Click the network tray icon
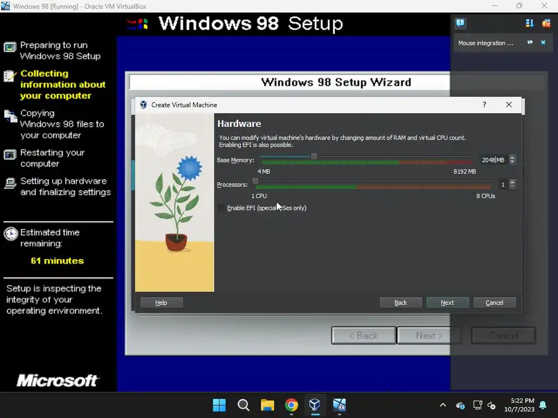The width and height of the screenshot is (558, 418). tap(477, 405)
